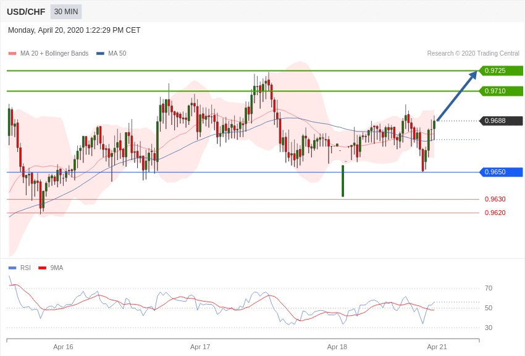Image resolution: width=525 pixels, height=356 pixels.
Task: Click the Research © 2020 Trading Central credit
Action: click(x=473, y=53)
